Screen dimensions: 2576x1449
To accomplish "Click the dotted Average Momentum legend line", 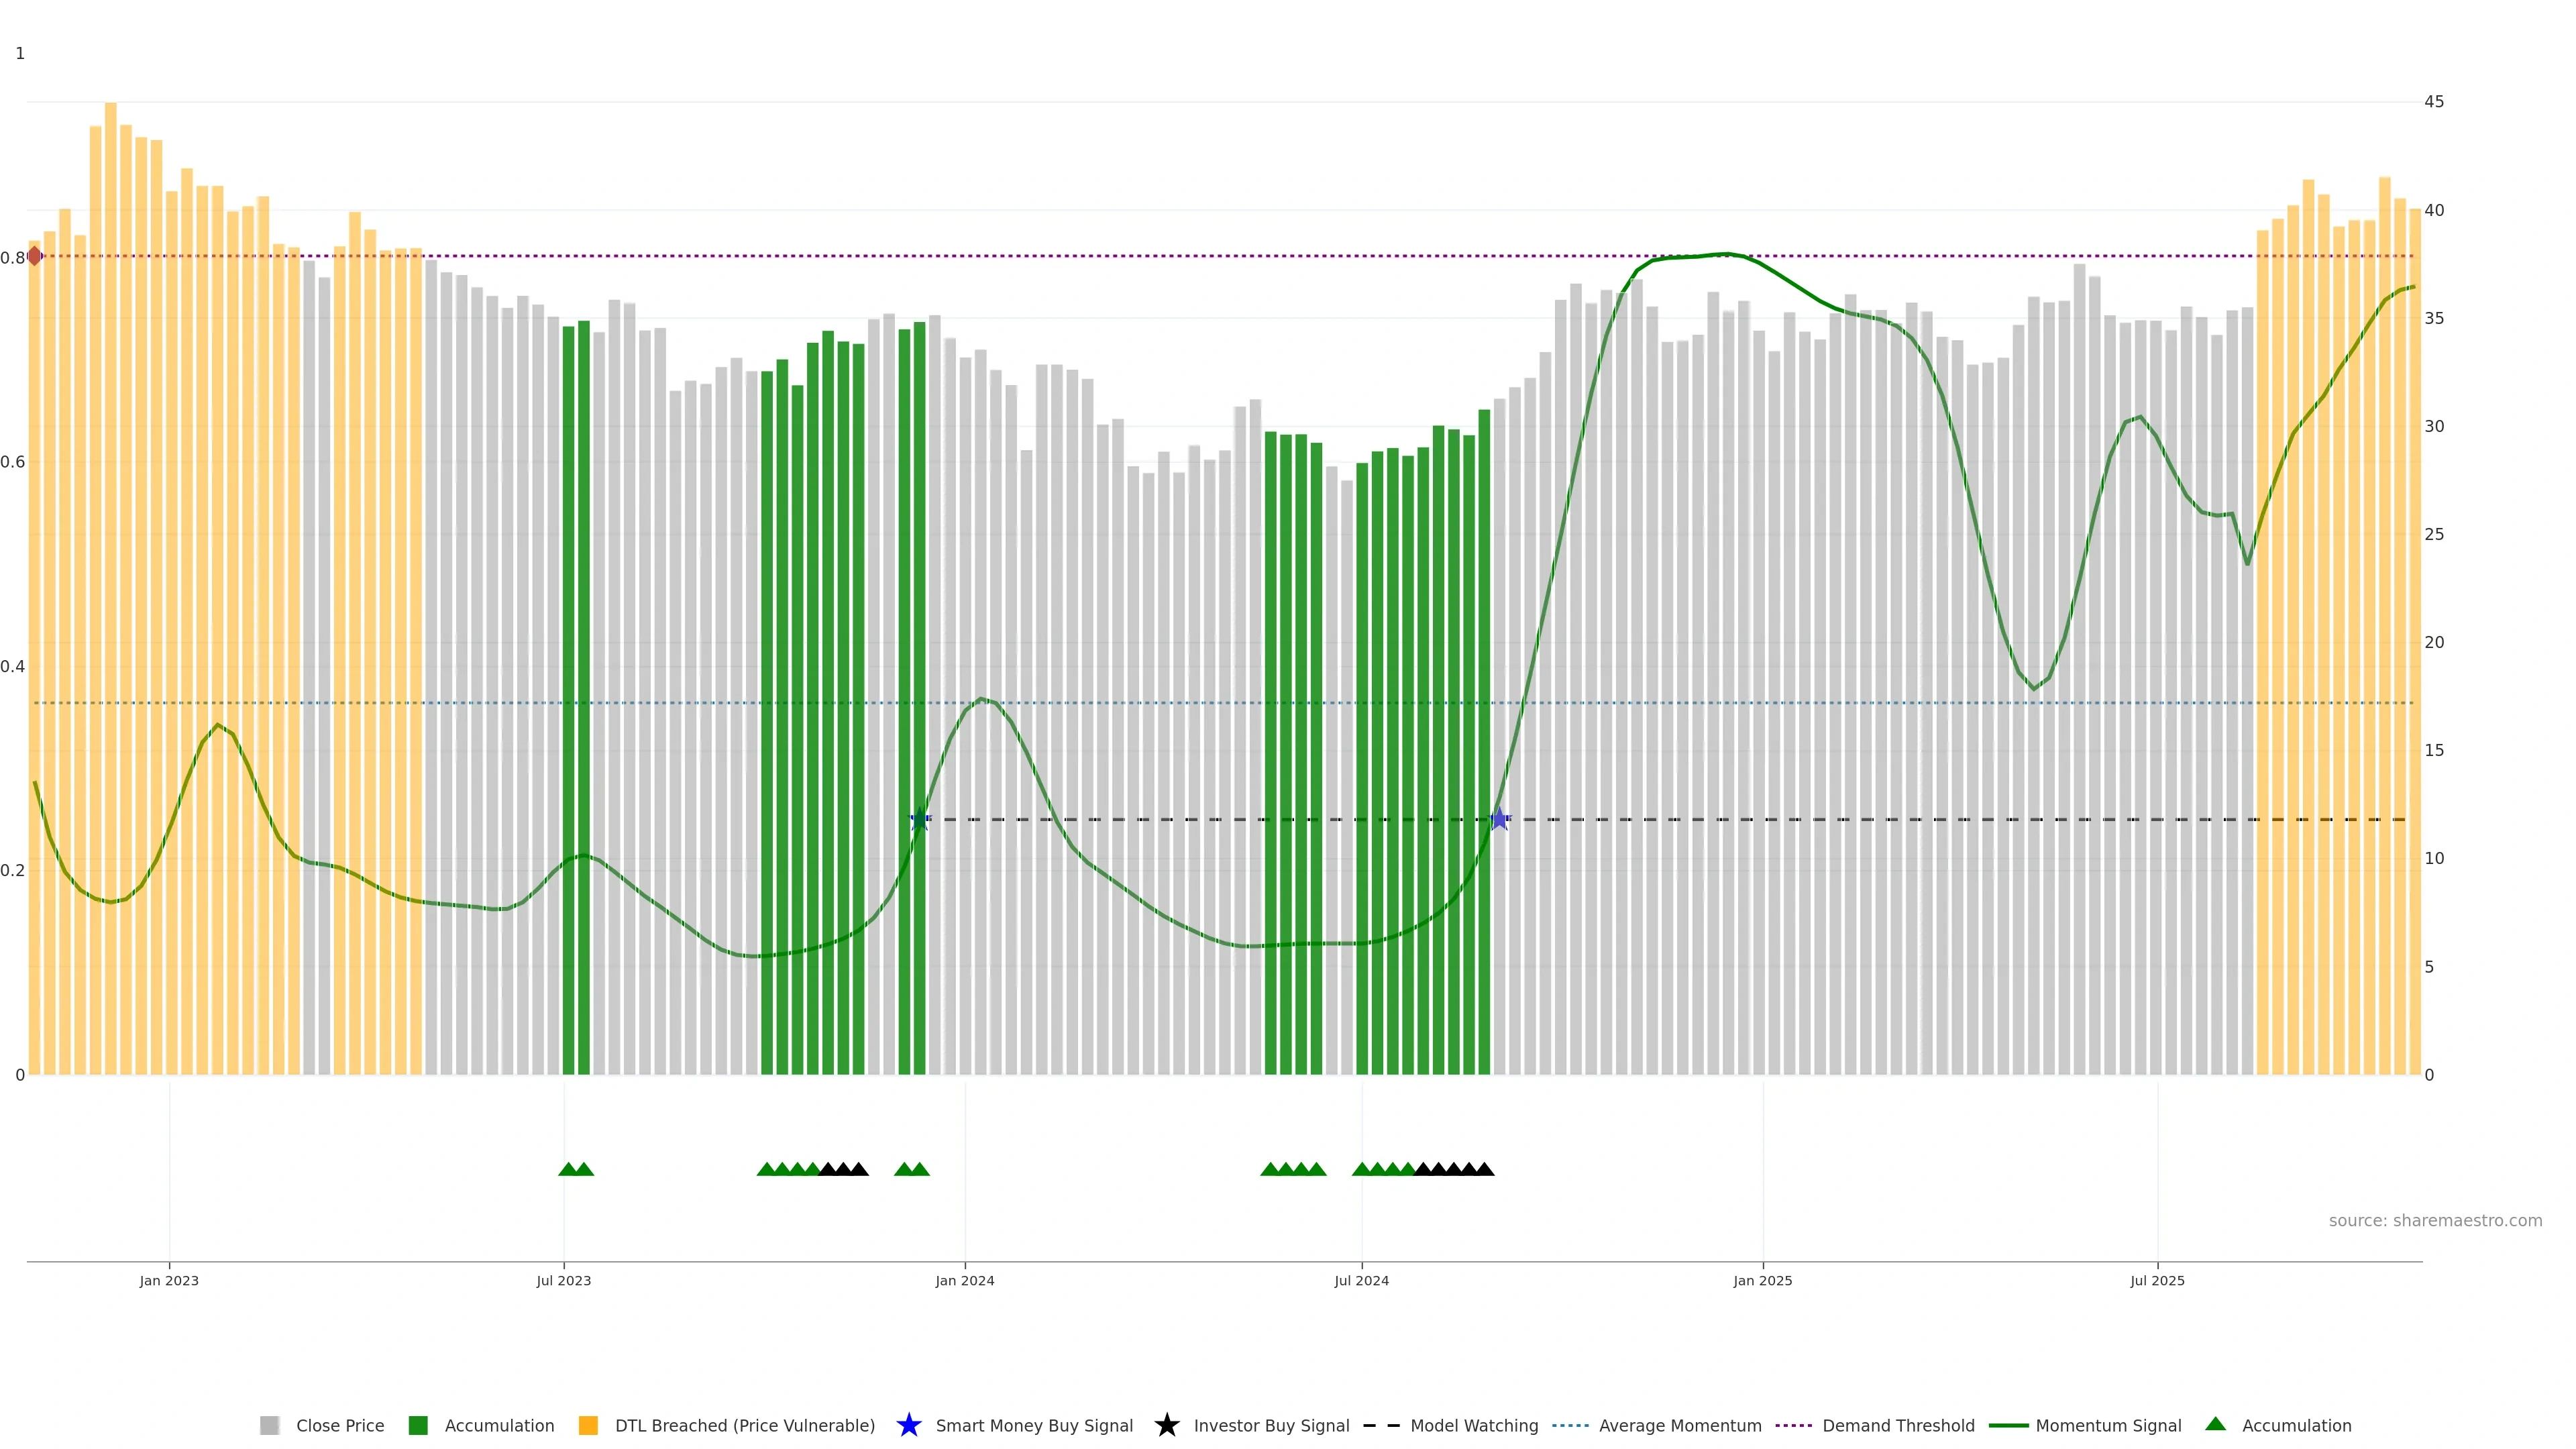I will (1570, 1425).
